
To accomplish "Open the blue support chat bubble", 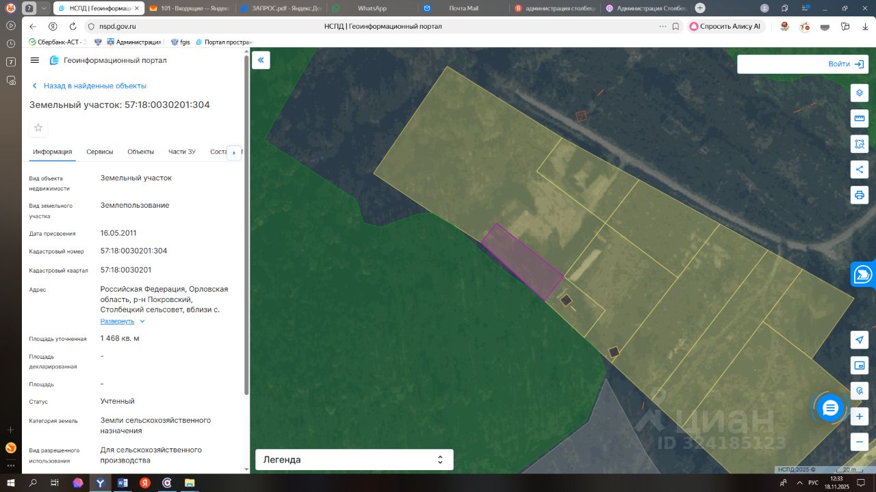I will pyautogui.click(x=830, y=408).
